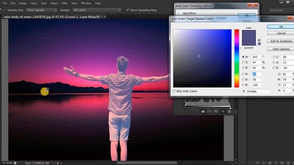This screenshot has width=294, height=165.
Task: Cancel the Color Picker dialog
Action: coord(281,33)
